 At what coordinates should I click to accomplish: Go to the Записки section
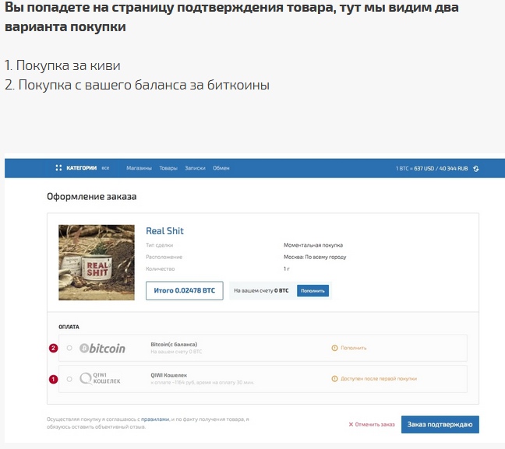click(x=195, y=168)
